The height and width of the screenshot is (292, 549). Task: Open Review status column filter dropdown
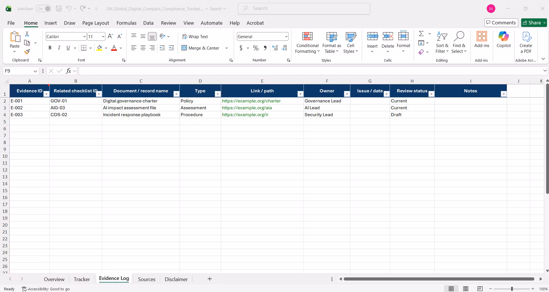(431, 94)
